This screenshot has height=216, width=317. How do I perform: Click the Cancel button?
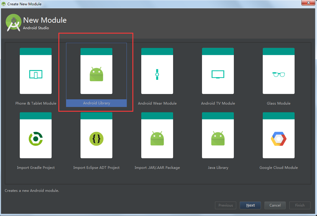point(275,205)
